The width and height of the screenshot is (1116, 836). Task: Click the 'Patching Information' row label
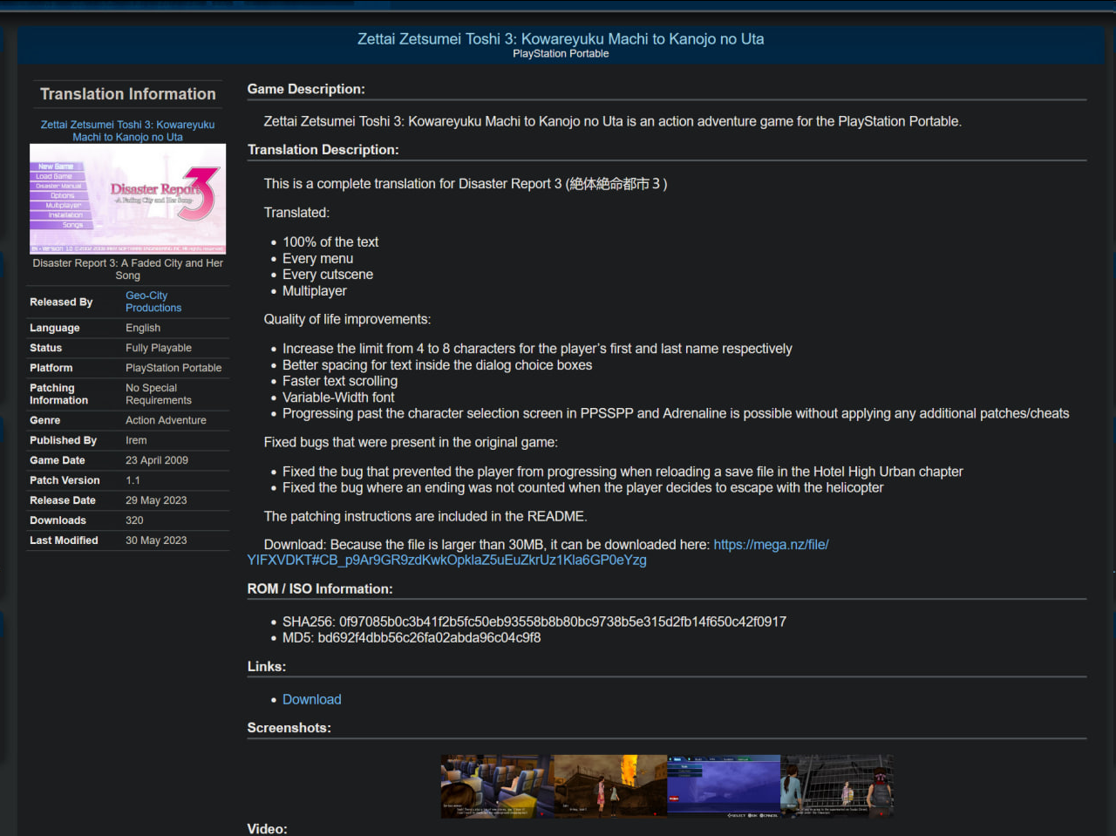[58, 394]
